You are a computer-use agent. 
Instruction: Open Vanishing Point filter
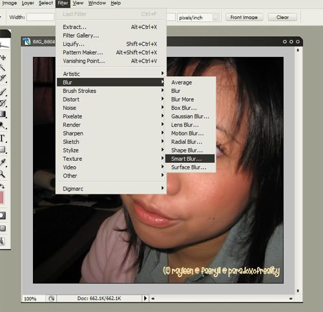point(111,61)
